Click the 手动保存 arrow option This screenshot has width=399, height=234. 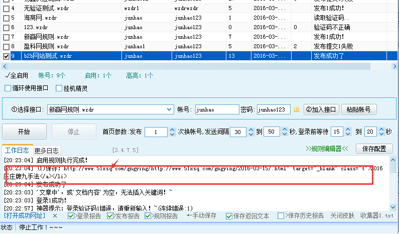pos(202,216)
